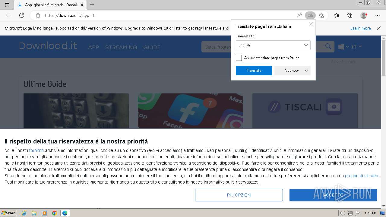Click Edge icon in taskbar
Screen dimensions: 386x217
point(65,213)
